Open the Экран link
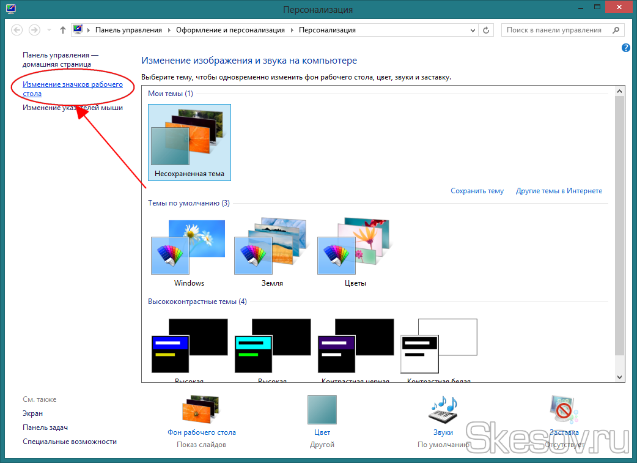Screen dimensions: 637x463 pyautogui.click(x=32, y=413)
